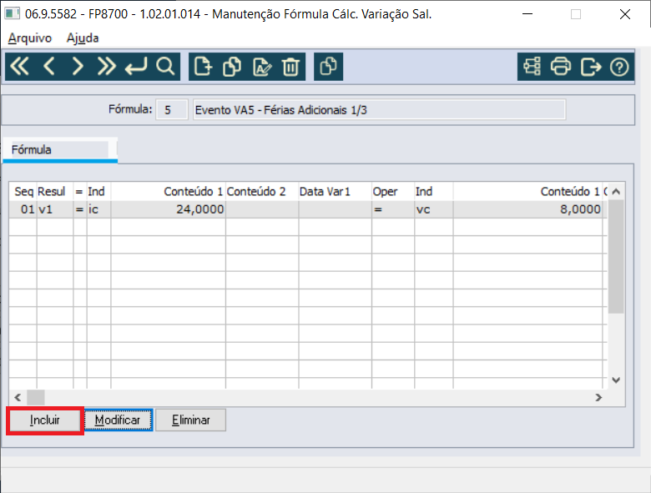Click the Eliminar button

pos(191,420)
